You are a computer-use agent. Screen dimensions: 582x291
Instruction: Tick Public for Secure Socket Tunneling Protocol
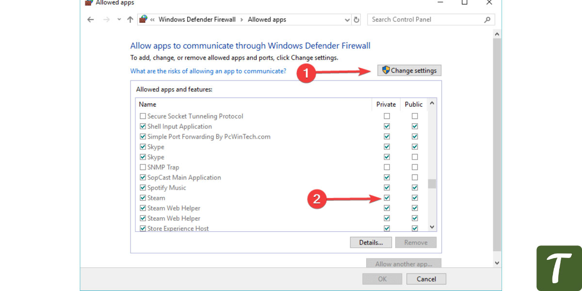415,116
